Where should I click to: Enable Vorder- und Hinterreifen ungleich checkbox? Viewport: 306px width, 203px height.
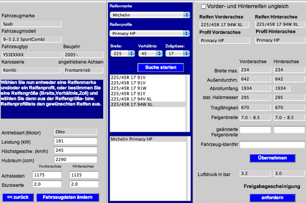(203, 7)
